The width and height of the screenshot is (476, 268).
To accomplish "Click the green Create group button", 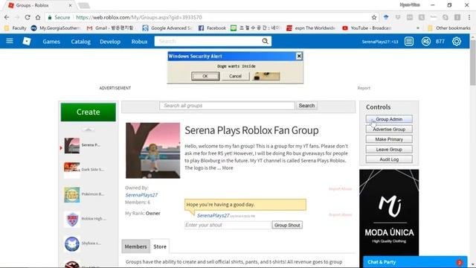I will (x=88, y=112).
